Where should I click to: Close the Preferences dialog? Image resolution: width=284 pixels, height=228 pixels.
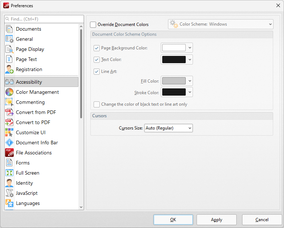click(278, 6)
